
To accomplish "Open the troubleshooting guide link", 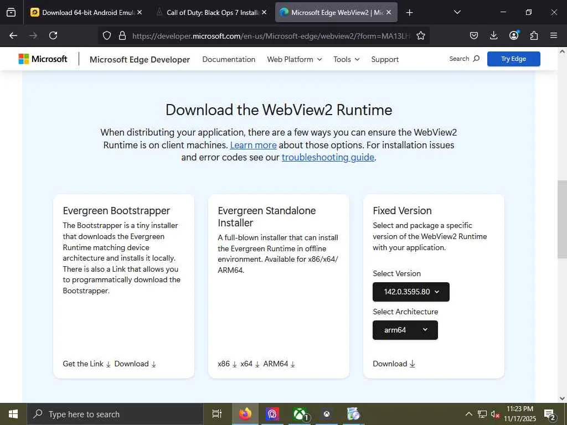I will click(328, 157).
